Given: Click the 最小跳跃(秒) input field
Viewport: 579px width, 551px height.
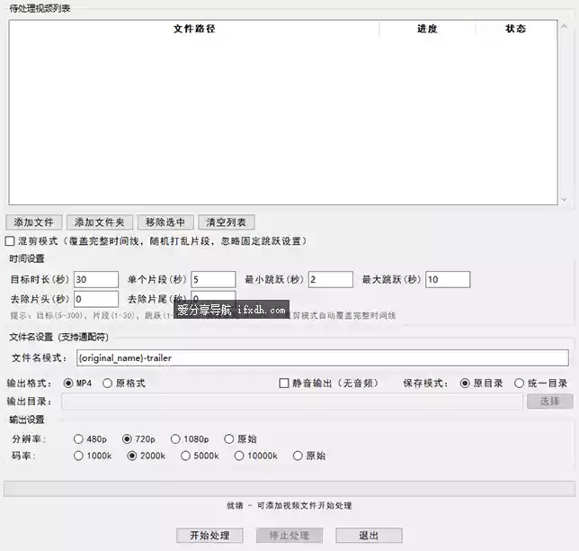Looking at the screenshot, I should click(x=331, y=280).
